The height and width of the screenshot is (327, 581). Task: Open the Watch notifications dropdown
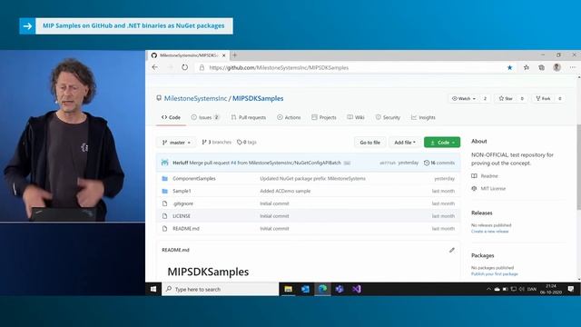click(x=464, y=99)
